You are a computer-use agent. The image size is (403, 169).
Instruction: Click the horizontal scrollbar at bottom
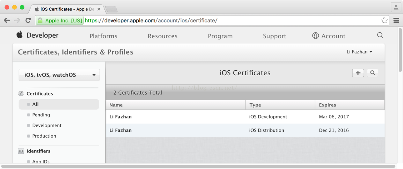click(x=198, y=167)
